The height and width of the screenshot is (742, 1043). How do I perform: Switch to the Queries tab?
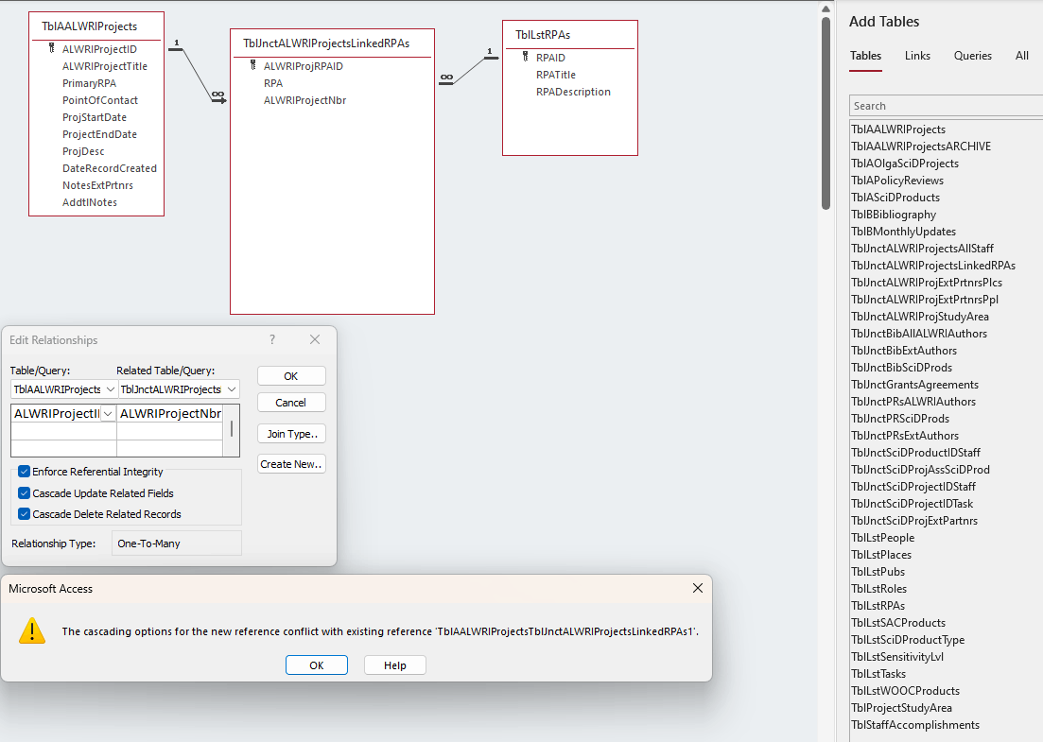[972, 56]
